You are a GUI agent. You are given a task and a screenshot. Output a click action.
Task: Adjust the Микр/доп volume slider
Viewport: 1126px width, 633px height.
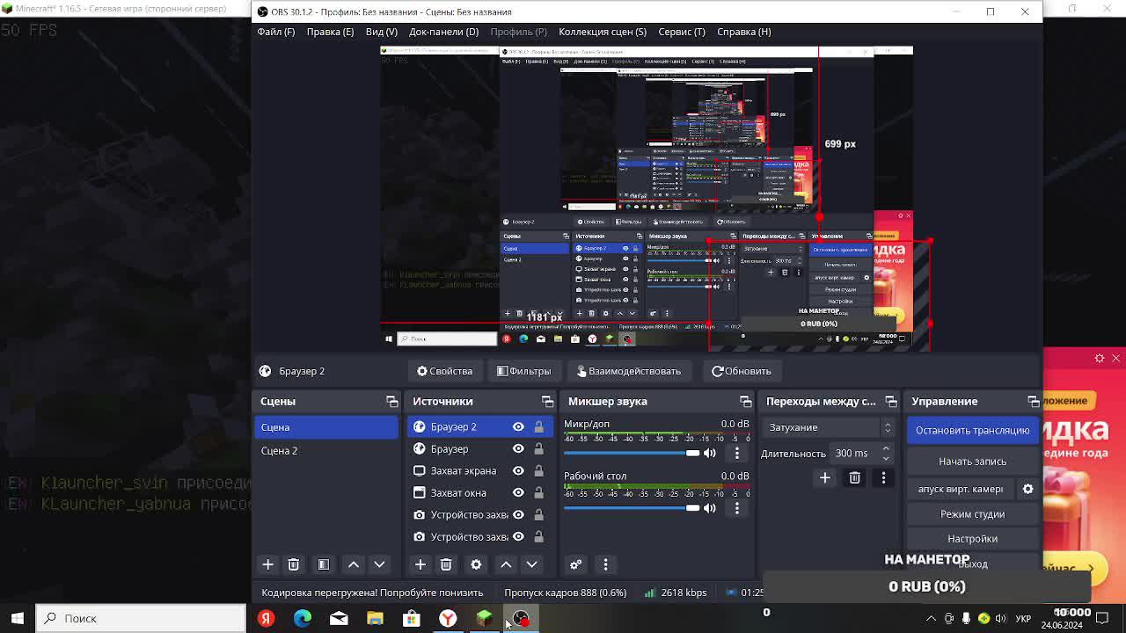click(x=632, y=453)
